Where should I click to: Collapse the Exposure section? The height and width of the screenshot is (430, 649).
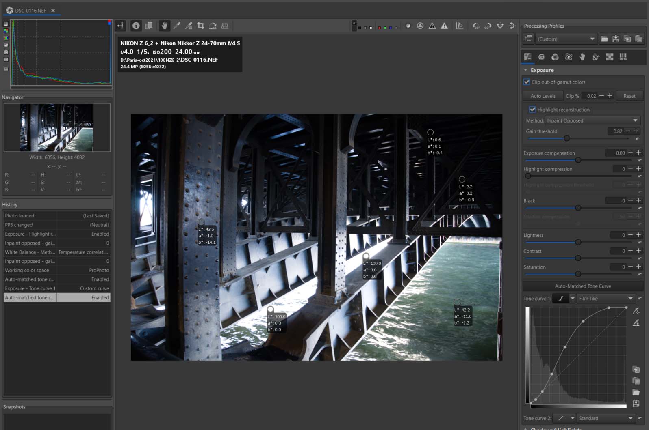tap(525, 70)
